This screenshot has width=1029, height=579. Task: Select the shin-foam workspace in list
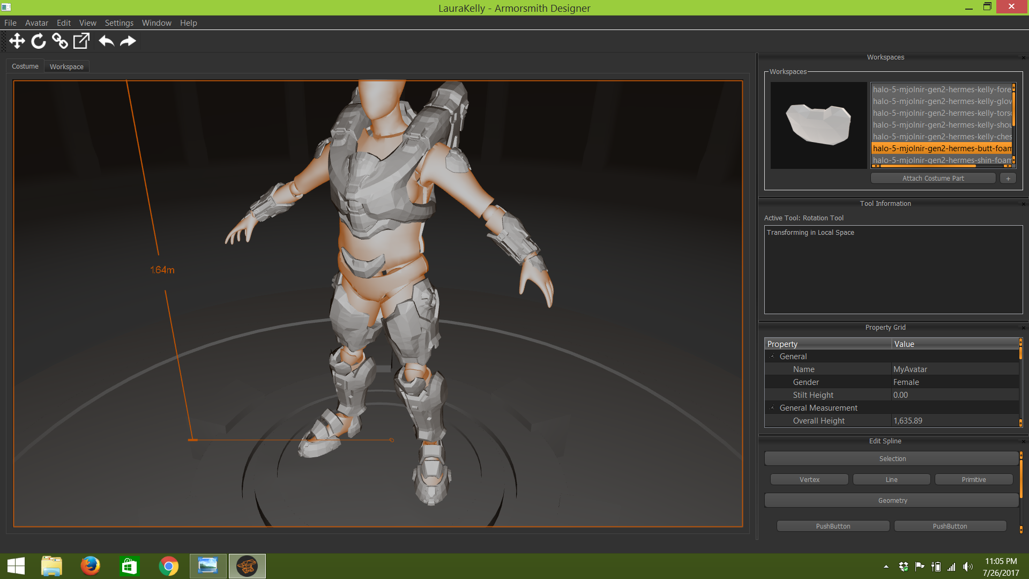[x=941, y=160]
